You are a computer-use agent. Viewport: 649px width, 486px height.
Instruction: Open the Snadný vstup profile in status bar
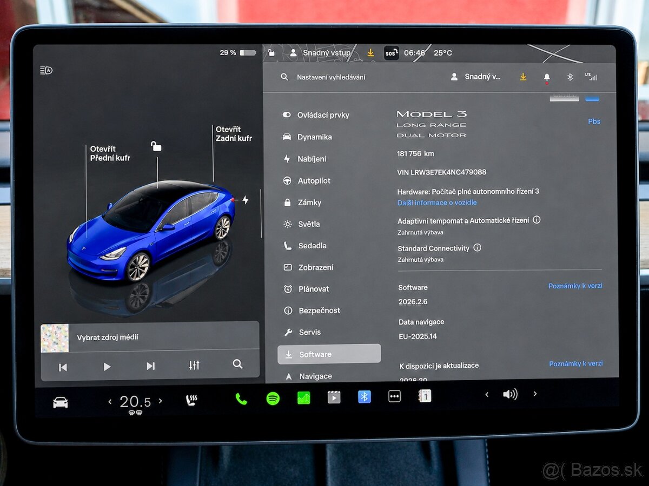pyautogui.click(x=320, y=53)
